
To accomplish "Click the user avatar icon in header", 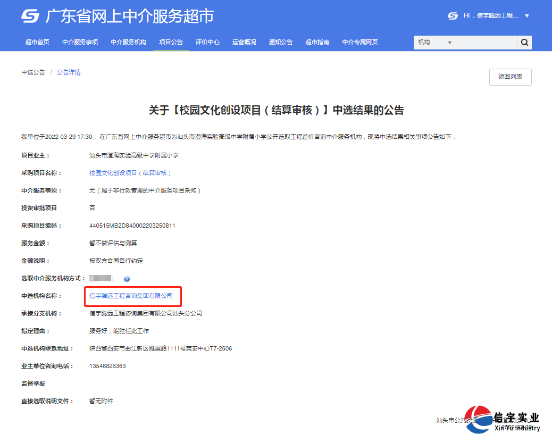I will click(x=452, y=15).
